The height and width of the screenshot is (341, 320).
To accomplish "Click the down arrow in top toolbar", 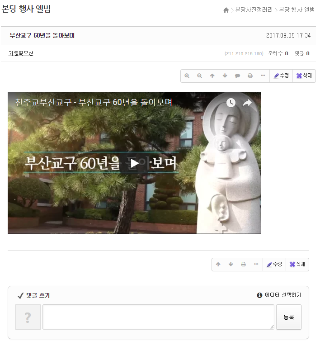I will point(225,76).
